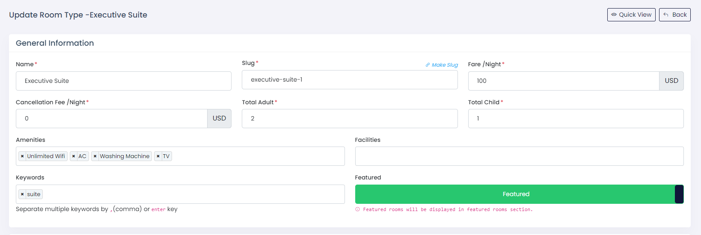Click into the Name input field

[x=123, y=81]
